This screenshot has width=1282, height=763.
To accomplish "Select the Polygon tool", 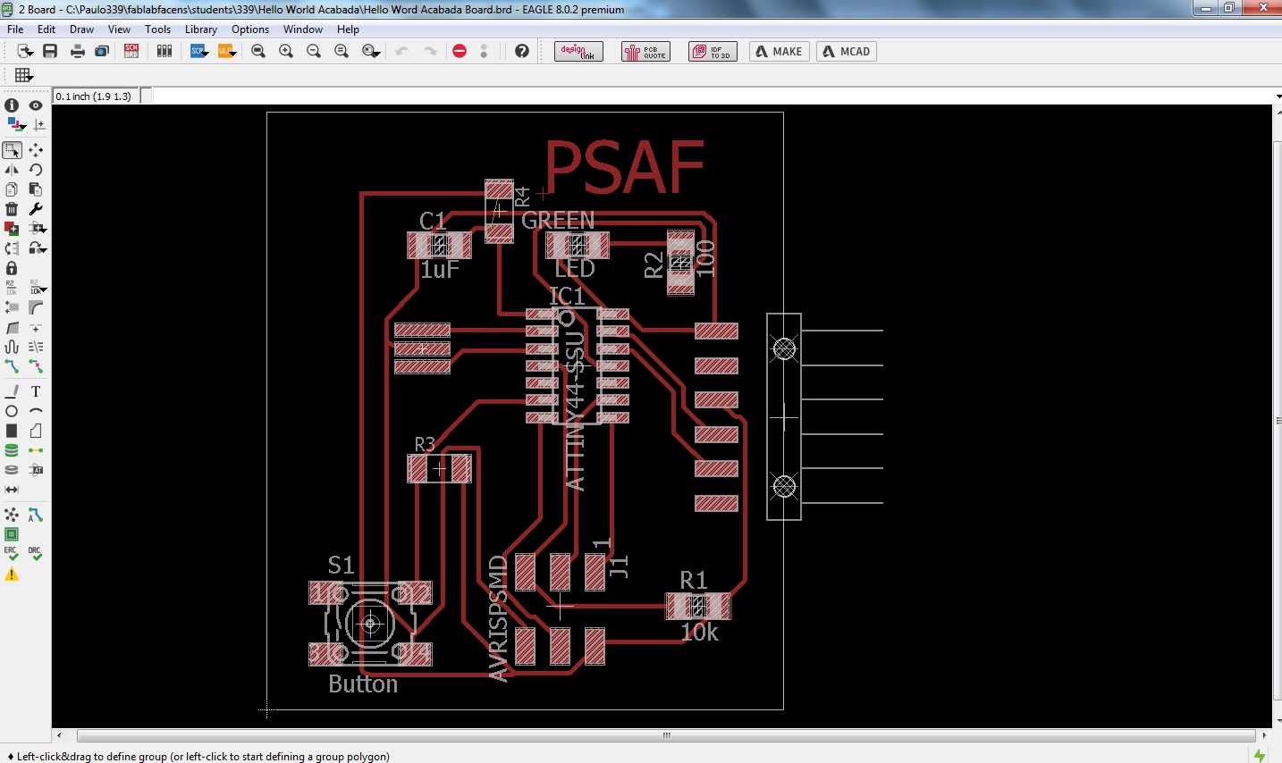I will click(36, 431).
